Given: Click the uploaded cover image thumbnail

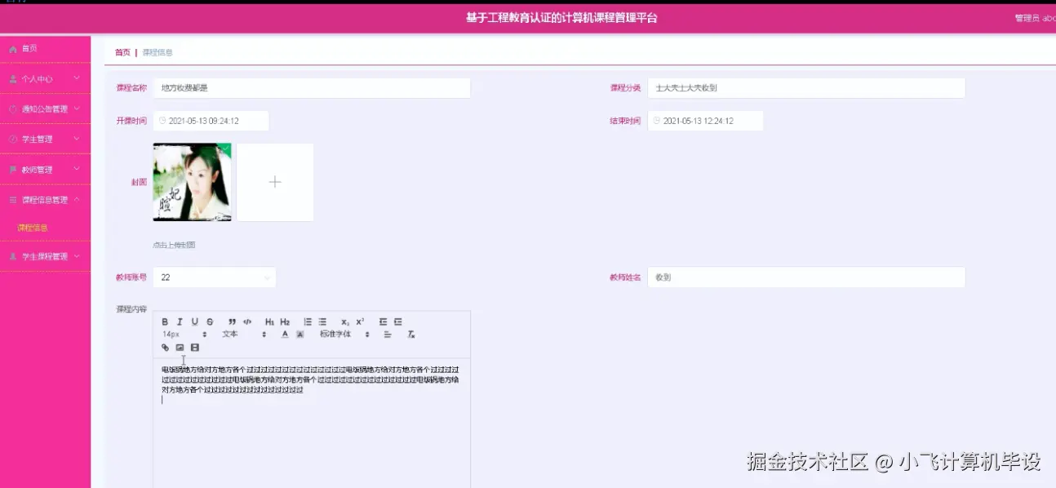Looking at the screenshot, I should (x=193, y=182).
